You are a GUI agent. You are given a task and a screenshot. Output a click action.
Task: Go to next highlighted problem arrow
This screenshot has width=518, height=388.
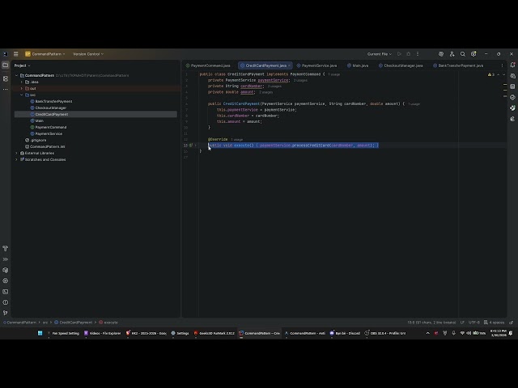point(503,75)
